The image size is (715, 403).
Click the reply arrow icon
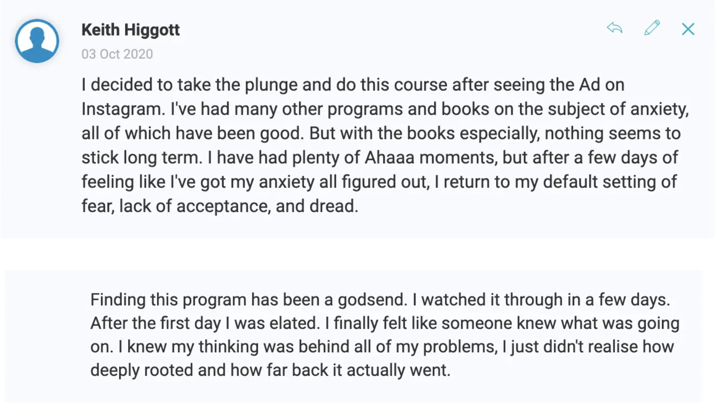[x=615, y=28]
